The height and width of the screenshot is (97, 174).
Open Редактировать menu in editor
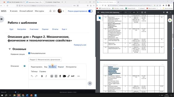[36, 67]
